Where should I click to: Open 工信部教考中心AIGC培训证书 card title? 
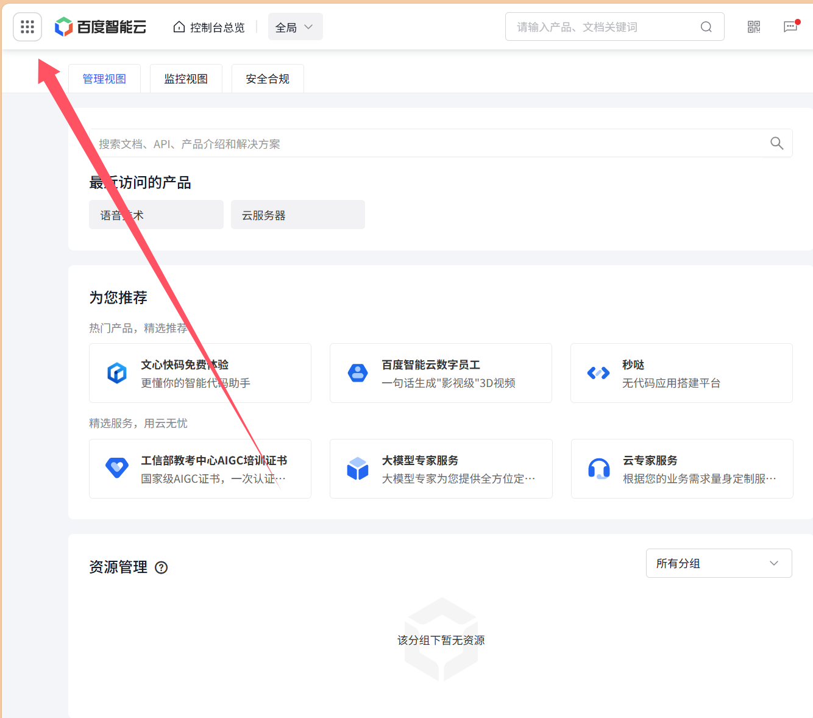click(214, 460)
